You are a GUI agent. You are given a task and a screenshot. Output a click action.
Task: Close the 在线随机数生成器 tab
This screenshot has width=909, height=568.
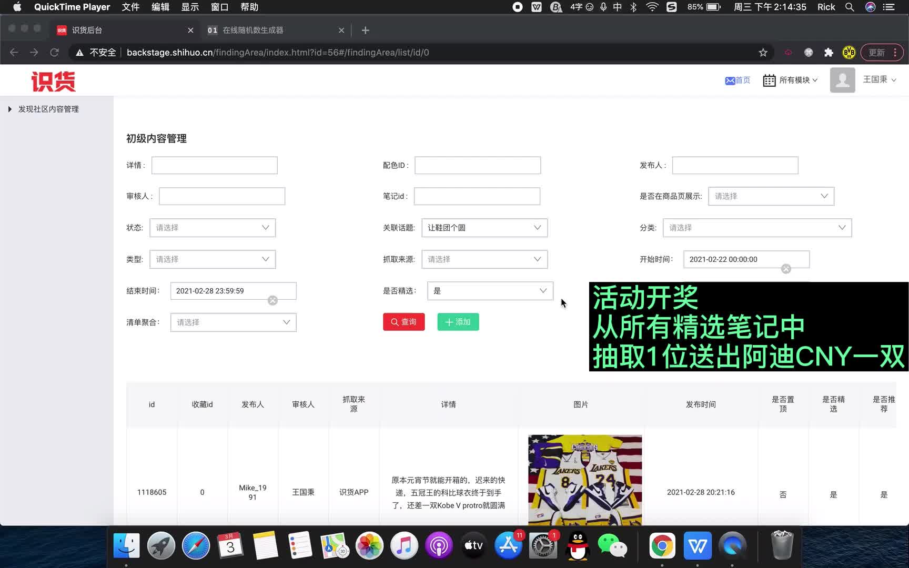341,31
